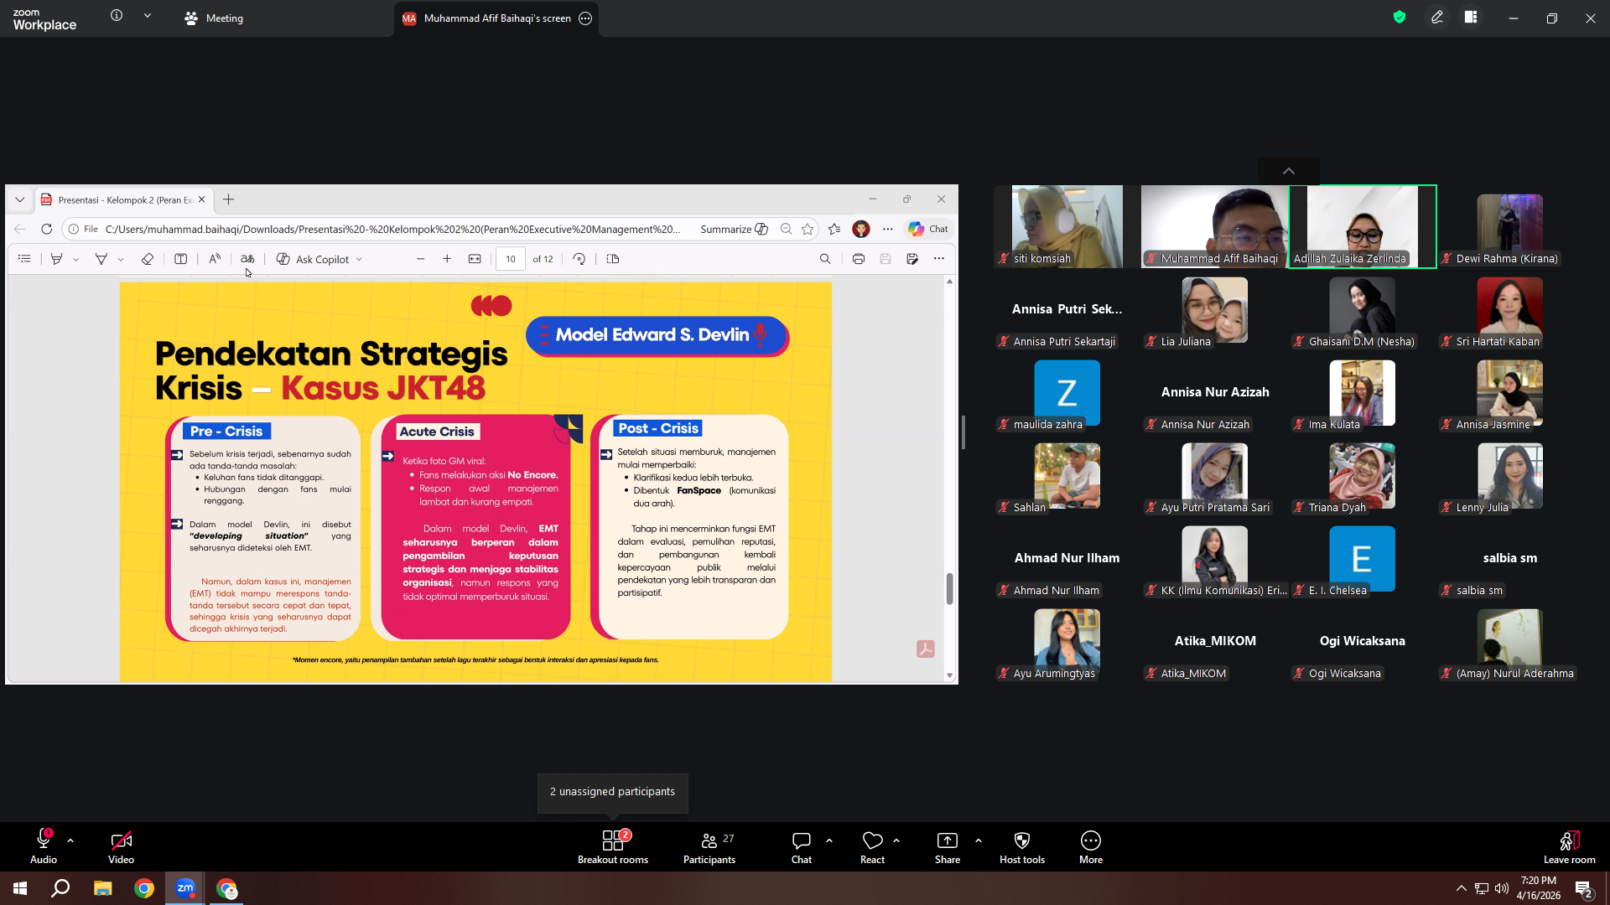Open the PDF table of contents icon

24,259
